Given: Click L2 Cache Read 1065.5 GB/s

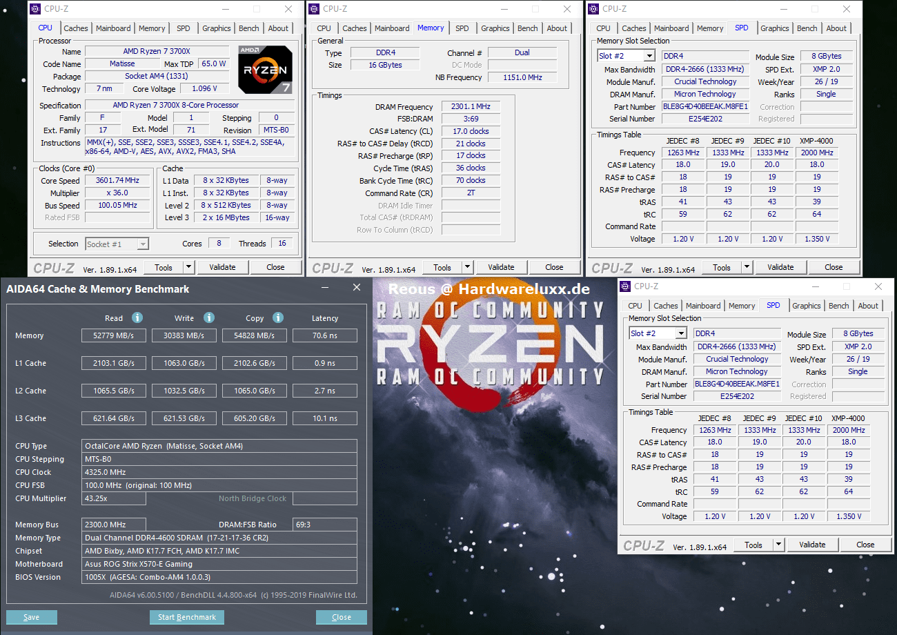Looking at the screenshot, I should pyautogui.click(x=114, y=391).
